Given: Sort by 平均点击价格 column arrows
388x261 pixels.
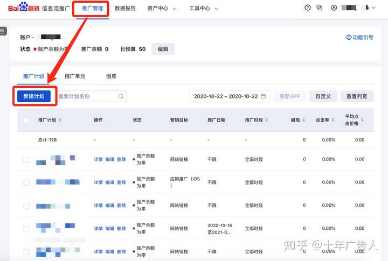Looking at the screenshot, I should tap(362, 120).
